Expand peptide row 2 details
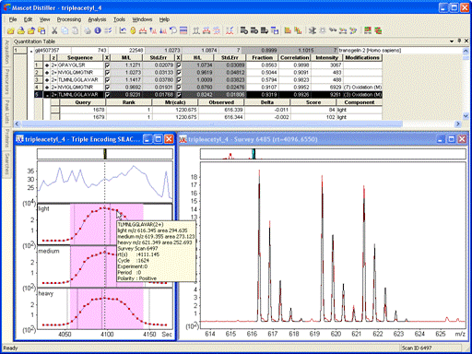The image size is (472, 354). (47, 73)
